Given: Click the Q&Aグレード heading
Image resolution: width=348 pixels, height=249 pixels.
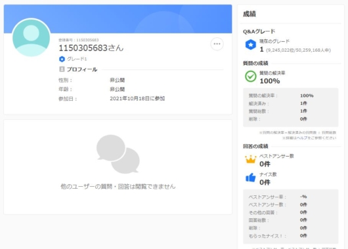Looking at the screenshot, I should click(259, 31).
